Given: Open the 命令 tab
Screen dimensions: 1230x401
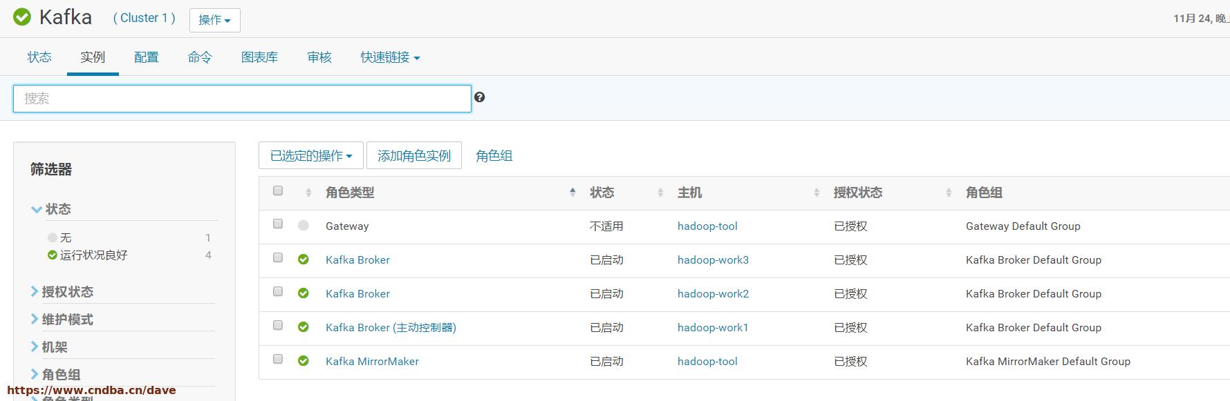Looking at the screenshot, I should (200, 57).
